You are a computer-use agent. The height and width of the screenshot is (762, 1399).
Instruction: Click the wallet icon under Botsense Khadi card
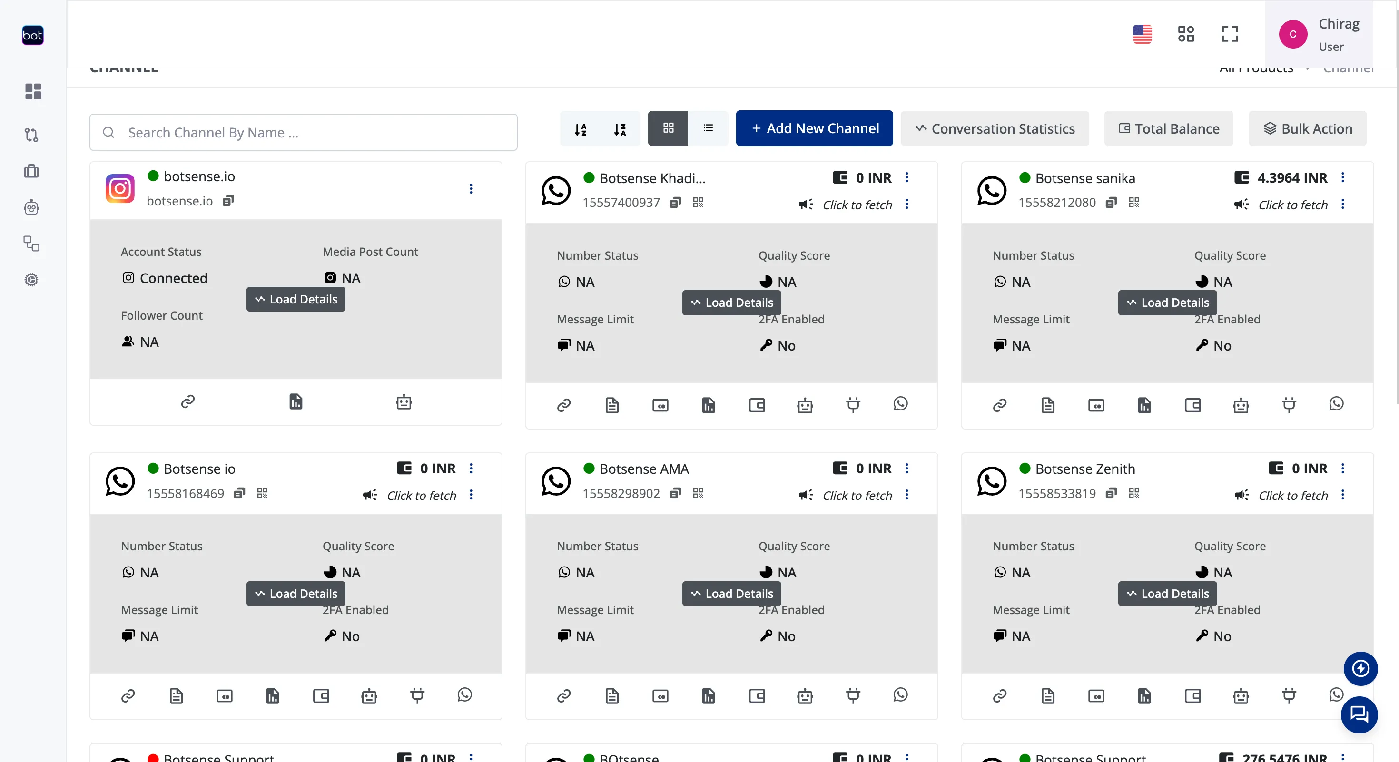757,405
